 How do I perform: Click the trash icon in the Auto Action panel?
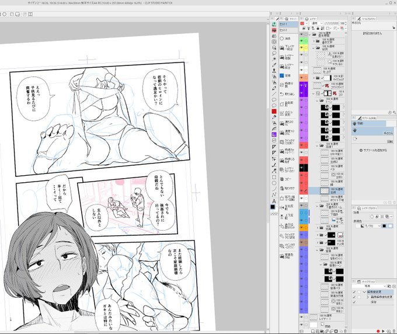[393, 331]
